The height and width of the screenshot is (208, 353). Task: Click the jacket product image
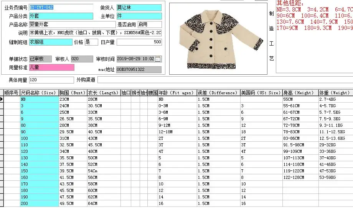pyautogui.click(x=218, y=39)
